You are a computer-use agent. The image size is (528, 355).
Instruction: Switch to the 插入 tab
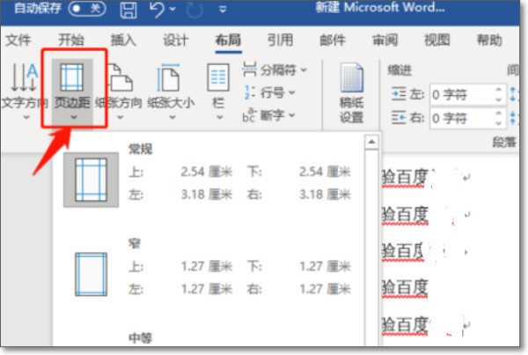click(123, 40)
